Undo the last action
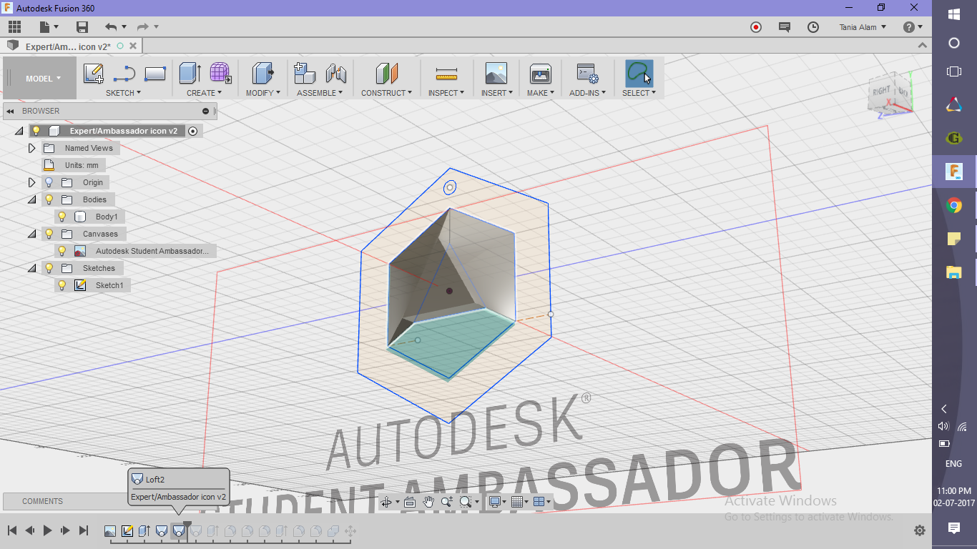 pyautogui.click(x=111, y=27)
